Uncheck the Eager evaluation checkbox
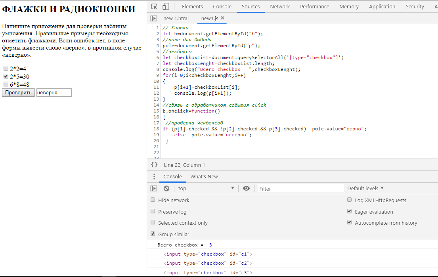This screenshot has width=438, height=277. pyautogui.click(x=349, y=211)
